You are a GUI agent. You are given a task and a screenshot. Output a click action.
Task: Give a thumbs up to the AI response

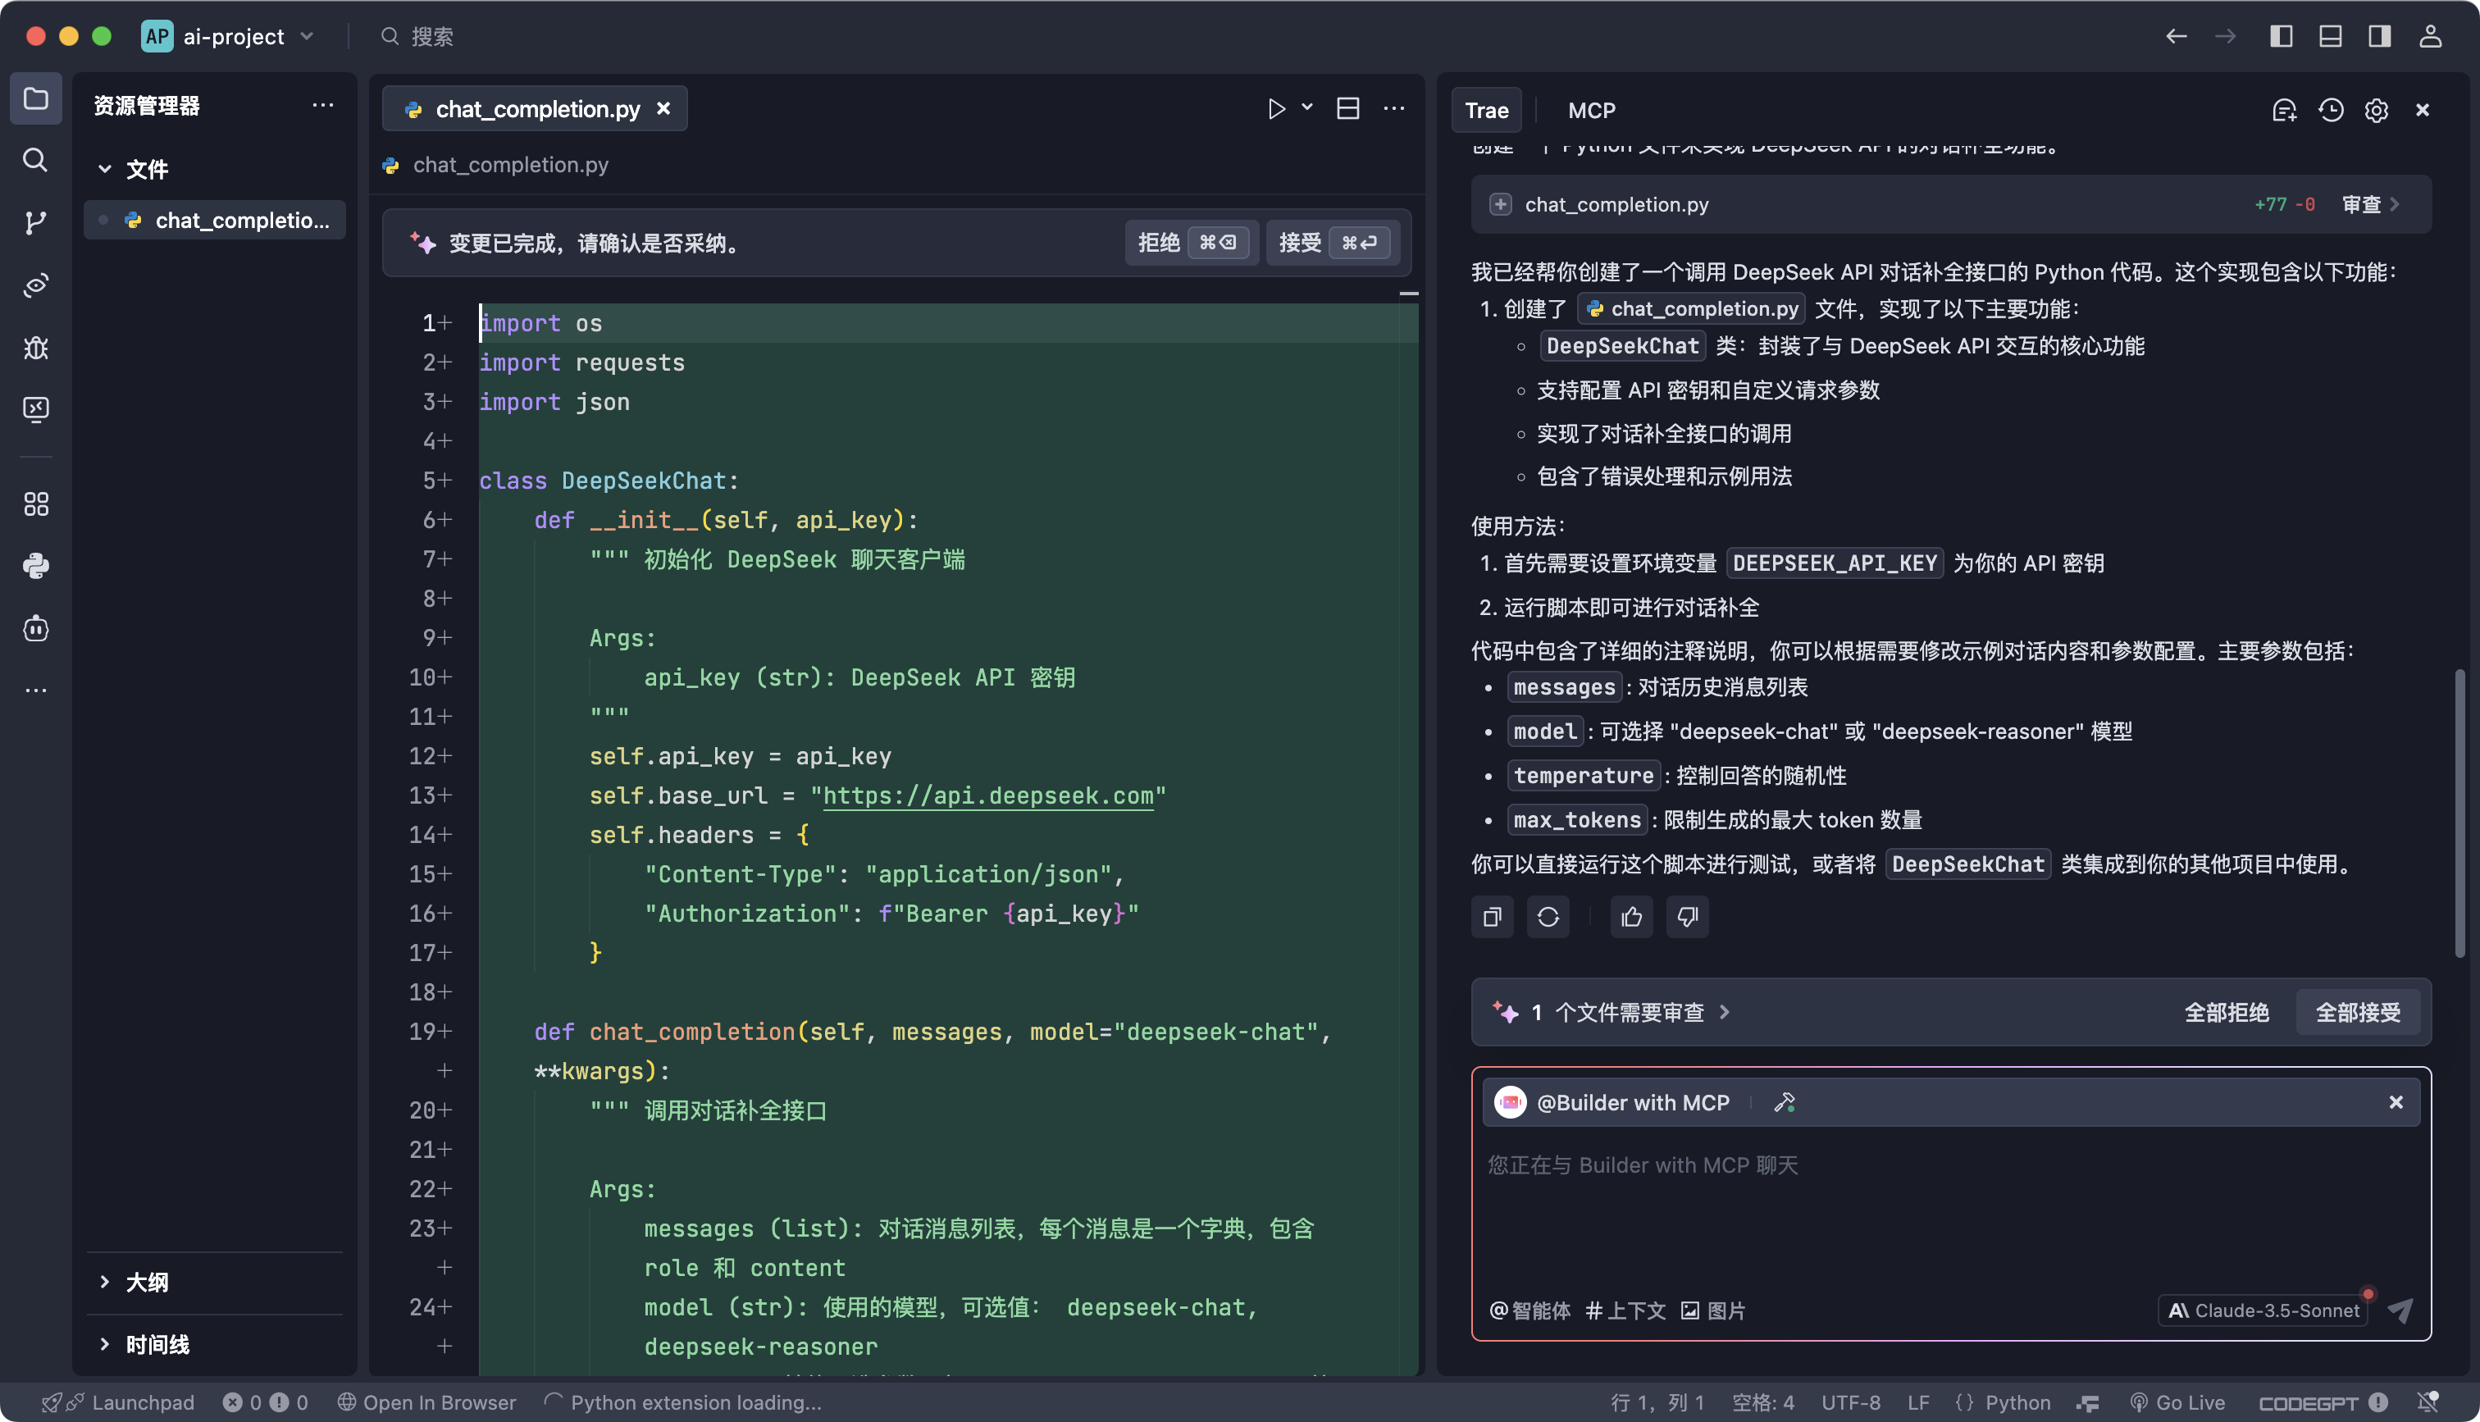(x=1630, y=916)
